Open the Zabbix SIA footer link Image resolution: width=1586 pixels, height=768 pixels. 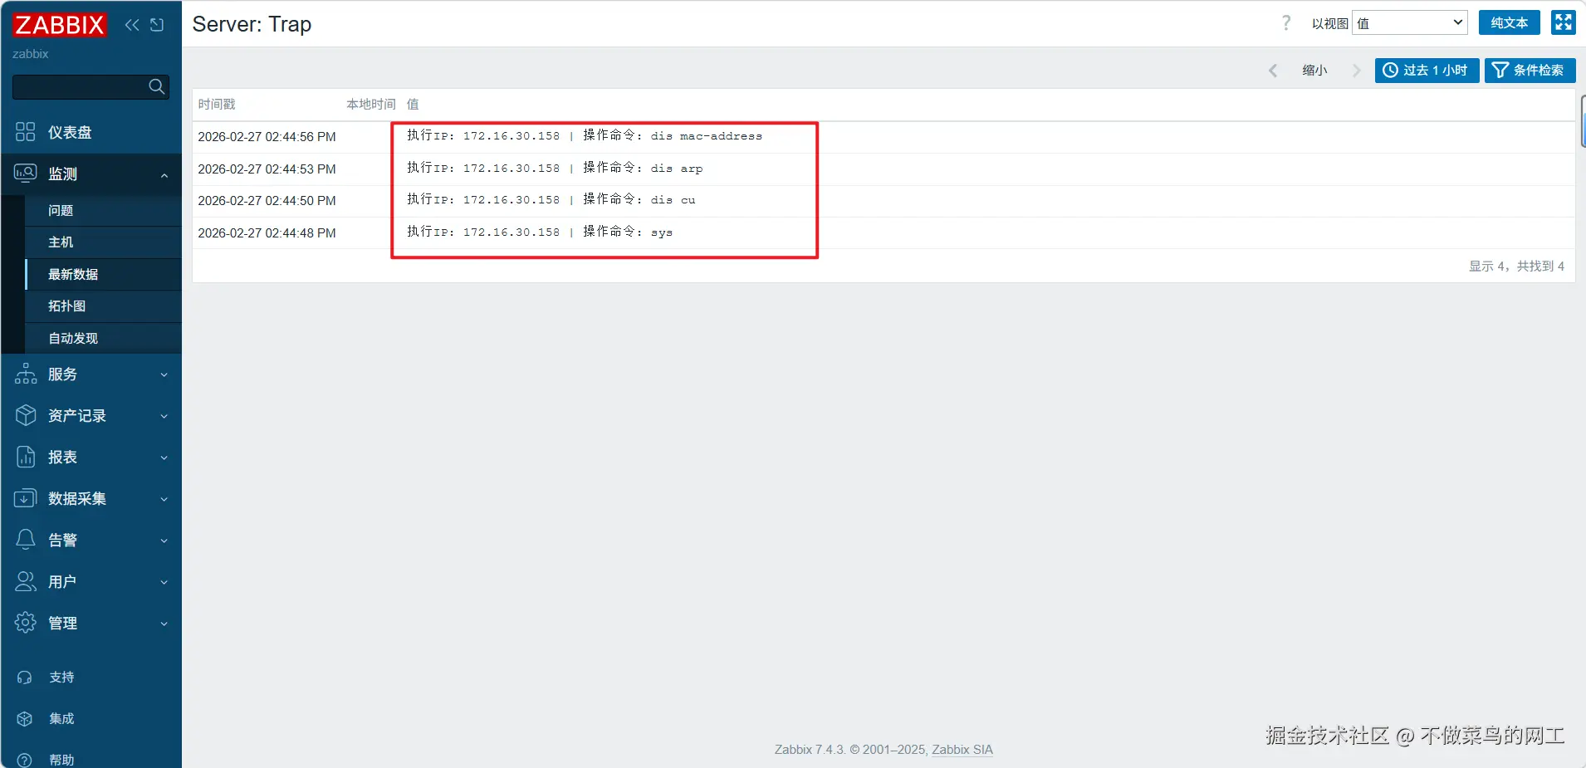[x=962, y=750]
